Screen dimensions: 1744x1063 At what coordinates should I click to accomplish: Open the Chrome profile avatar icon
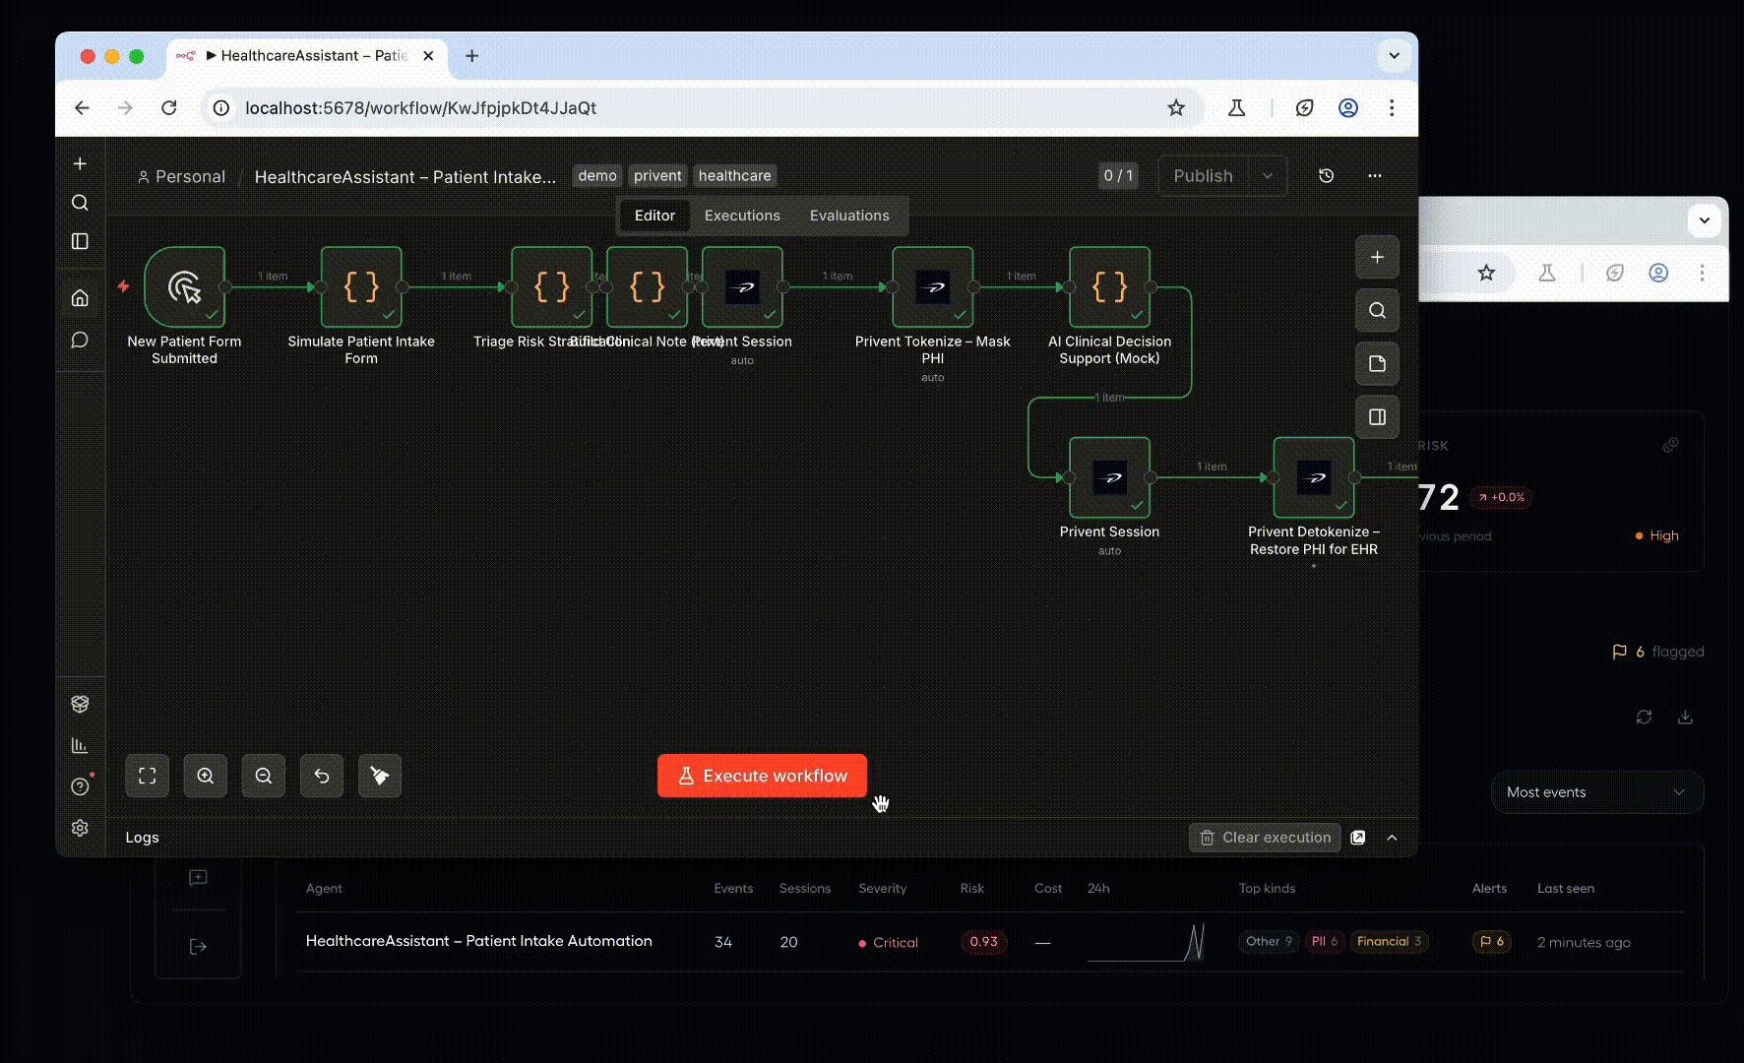point(1348,108)
